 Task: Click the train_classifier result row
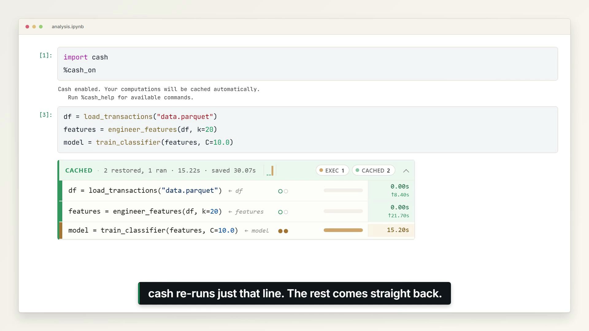[x=237, y=230]
